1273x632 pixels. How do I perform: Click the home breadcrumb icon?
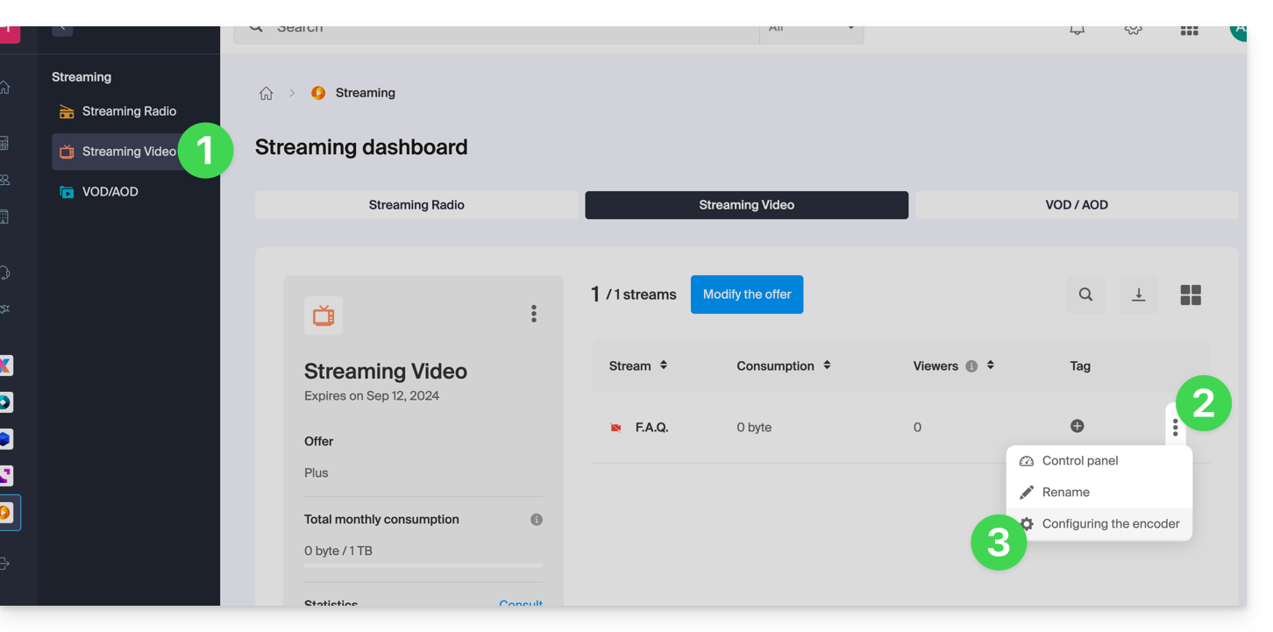click(266, 93)
